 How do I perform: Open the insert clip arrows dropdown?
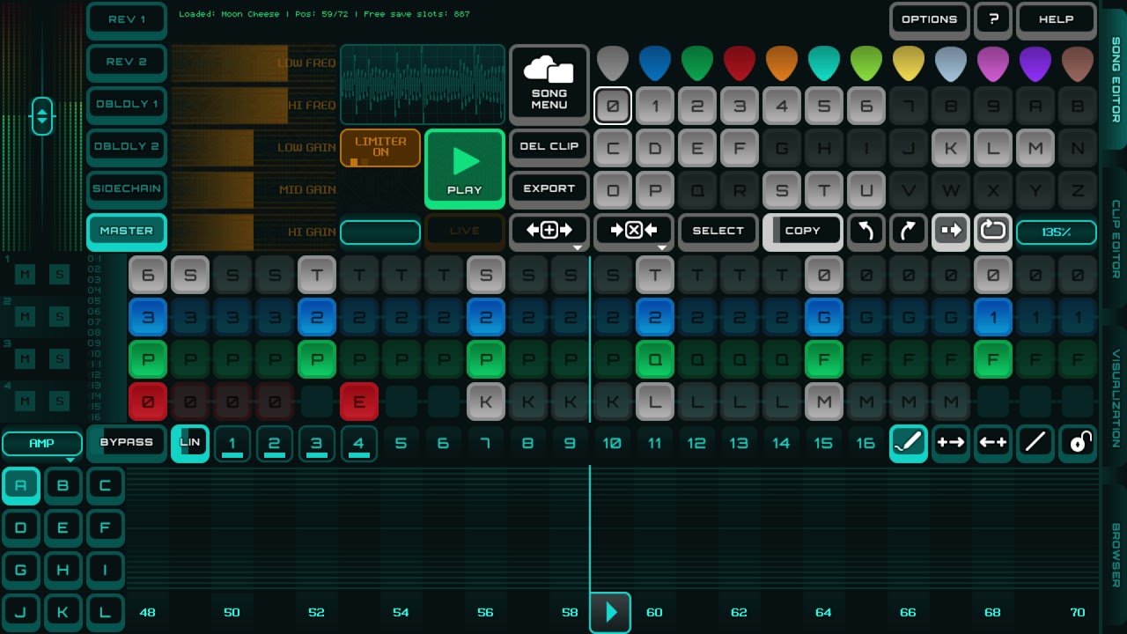[549, 232]
